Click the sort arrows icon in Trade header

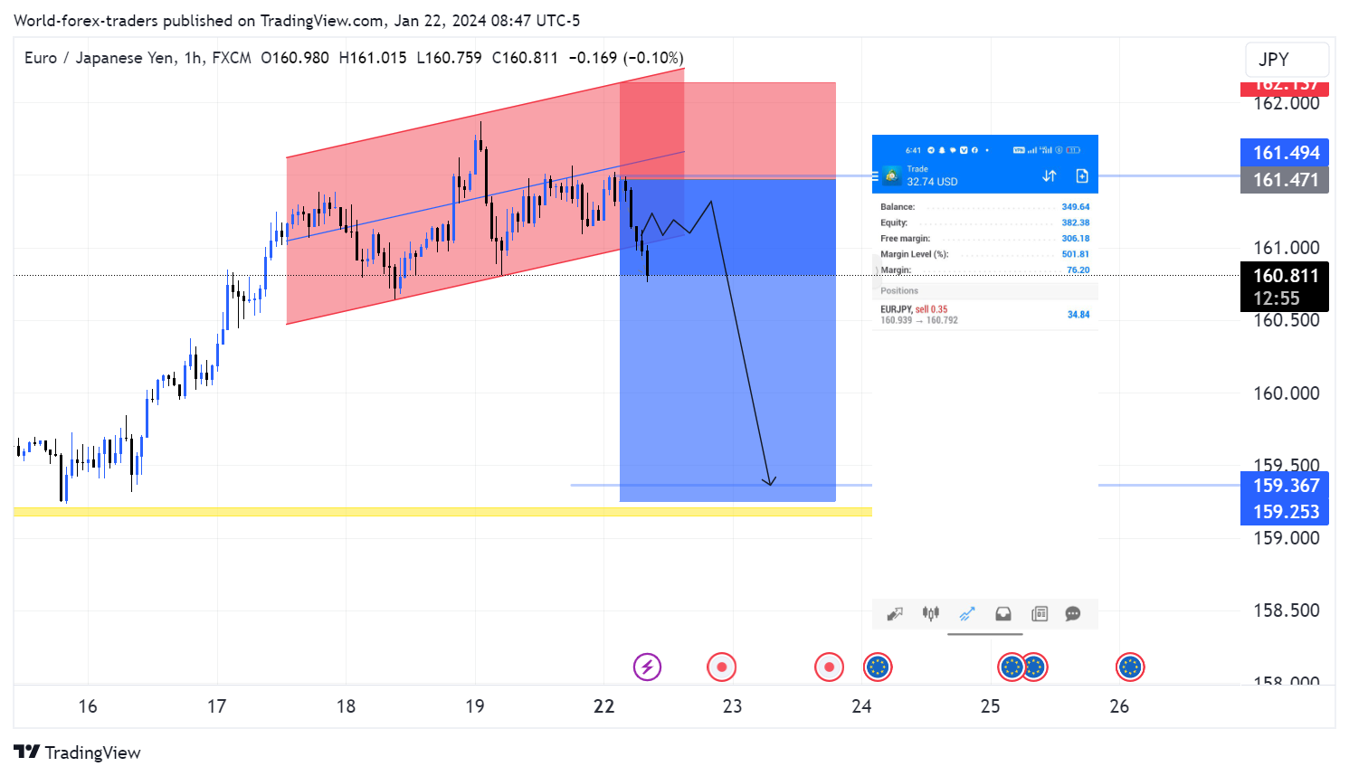(x=1050, y=175)
